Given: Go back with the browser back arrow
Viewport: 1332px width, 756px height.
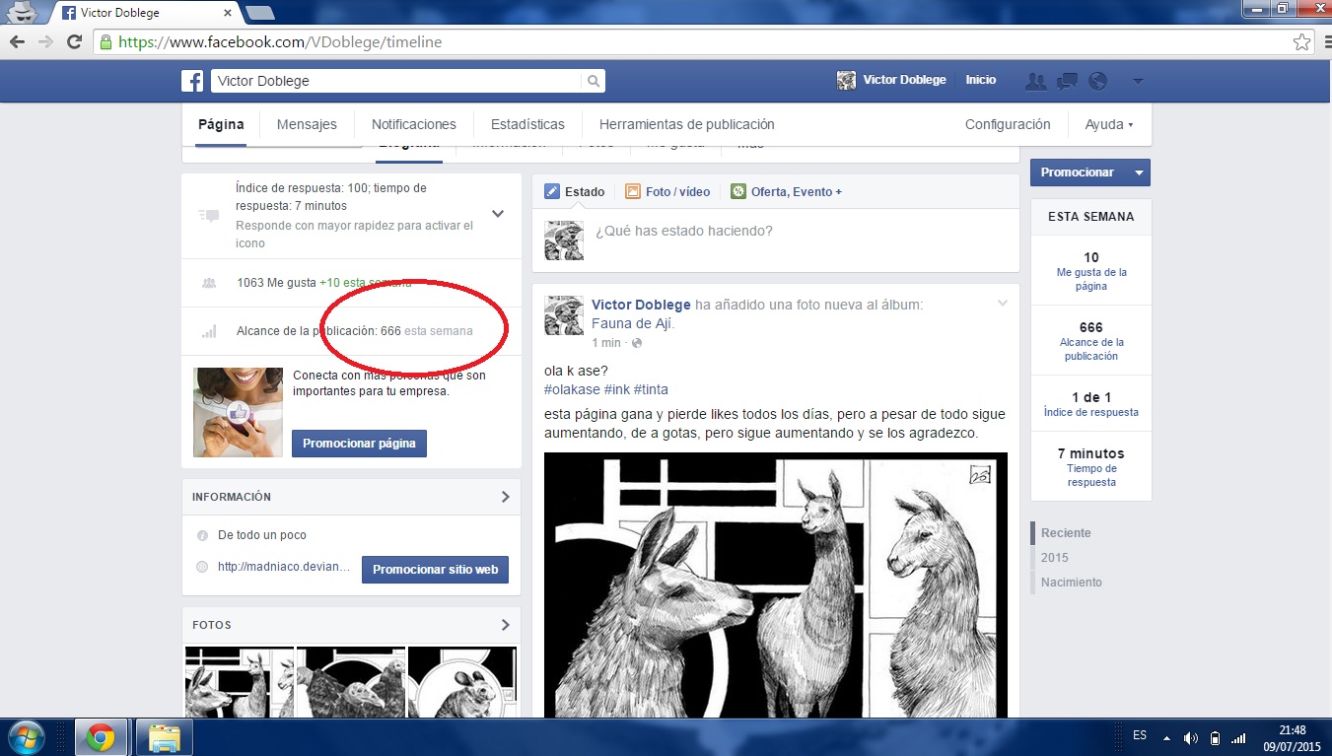Looking at the screenshot, I should 17,42.
